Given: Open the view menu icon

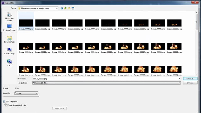Looking at the screenshot, I should pos(73,8).
